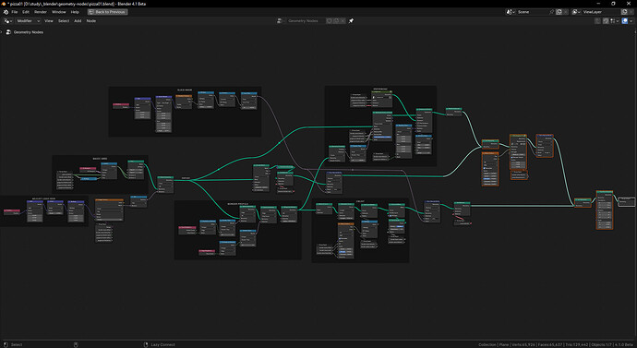Toggle the node tree pin icon
Screen dimensions: 637x348
[x=352, y=21]
